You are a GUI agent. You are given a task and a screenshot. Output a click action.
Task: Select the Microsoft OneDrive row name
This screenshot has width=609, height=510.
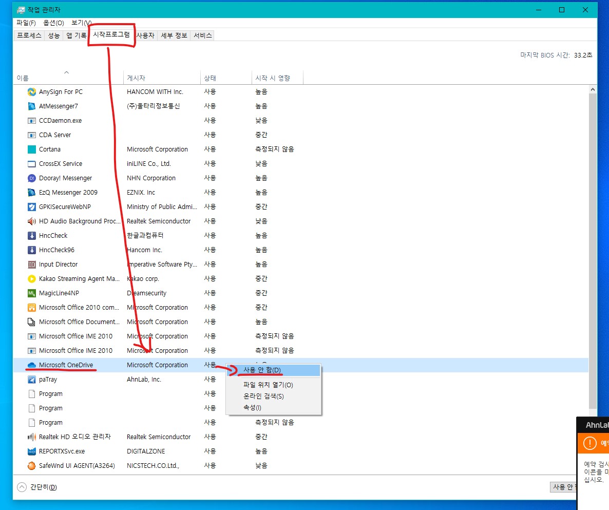pos(66,365)
